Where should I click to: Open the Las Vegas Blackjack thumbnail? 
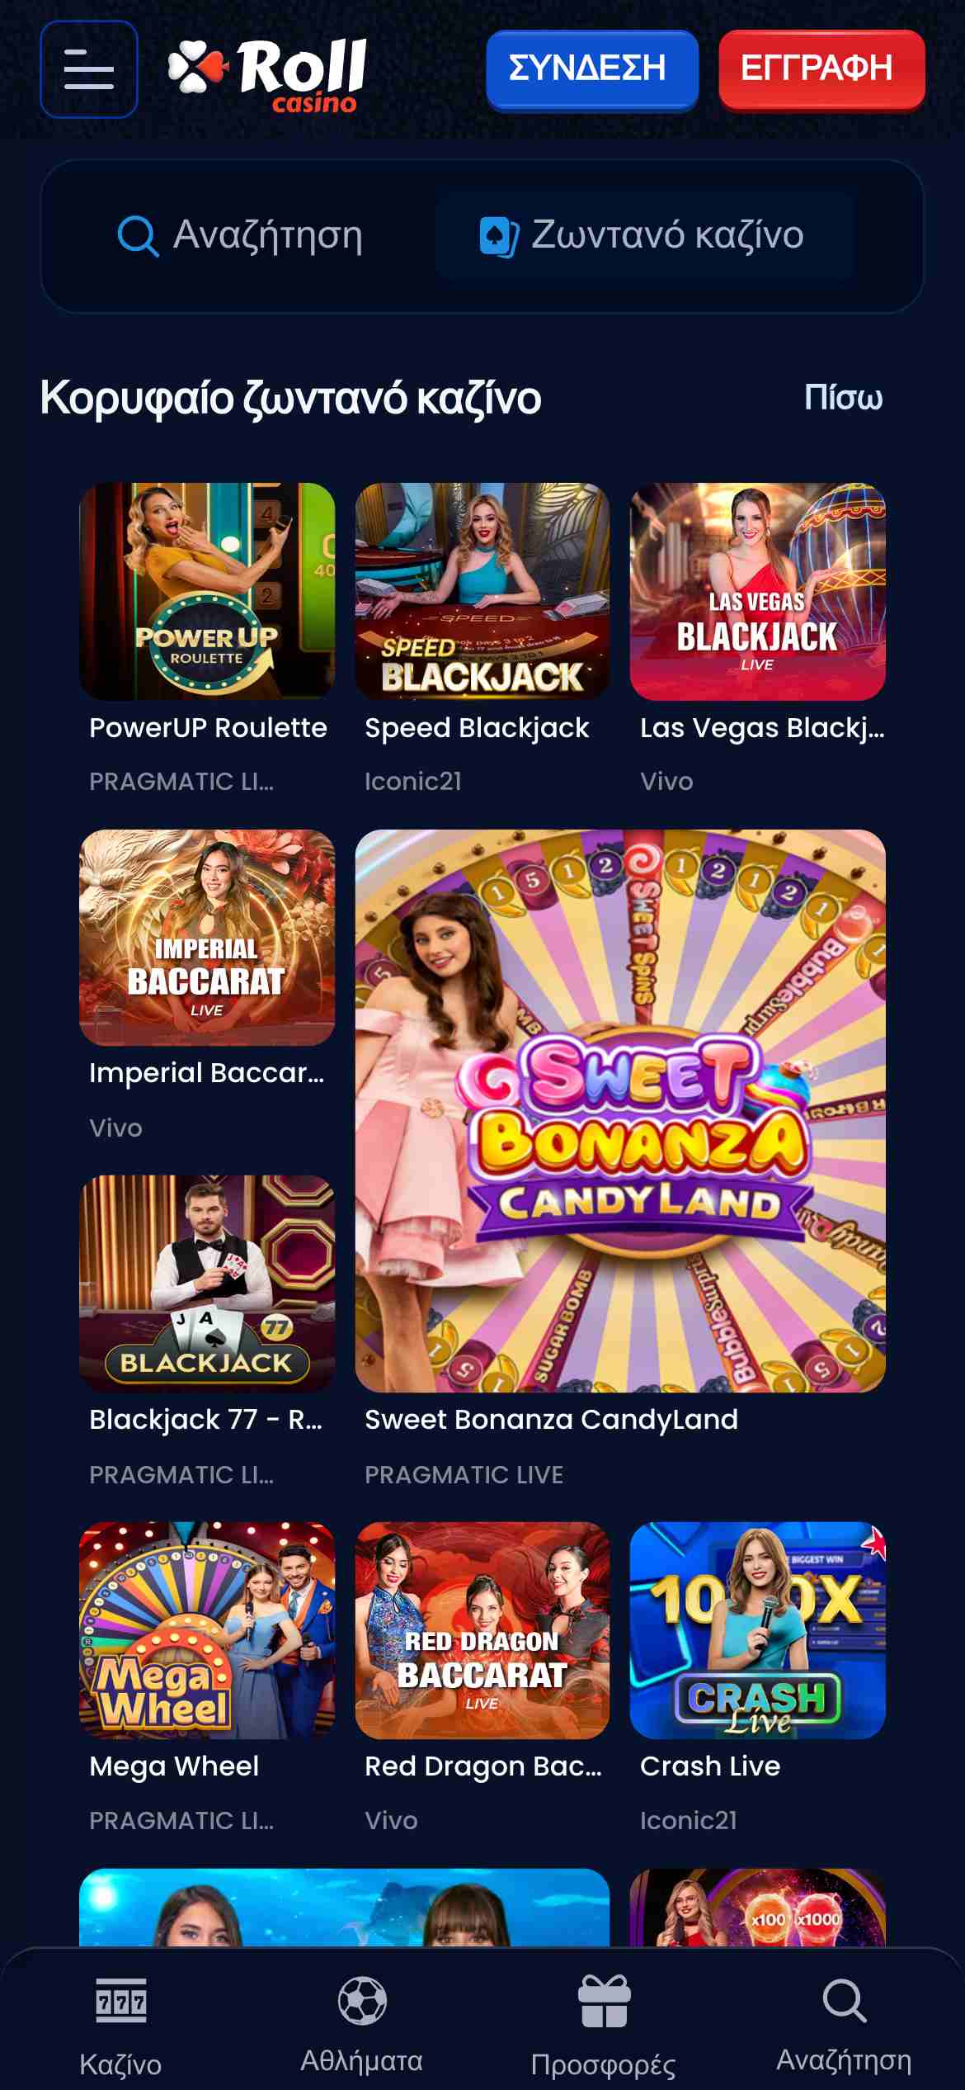pyautogui.click(x=757, y=591)
